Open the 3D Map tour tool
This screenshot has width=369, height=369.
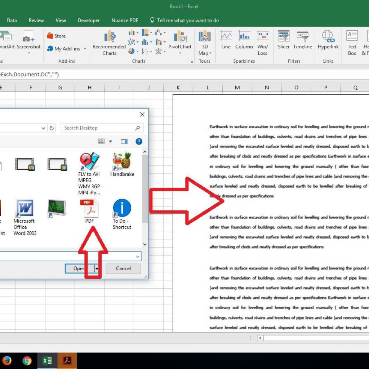(205, 45)
